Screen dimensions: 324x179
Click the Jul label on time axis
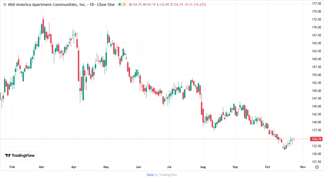[169, 167]
